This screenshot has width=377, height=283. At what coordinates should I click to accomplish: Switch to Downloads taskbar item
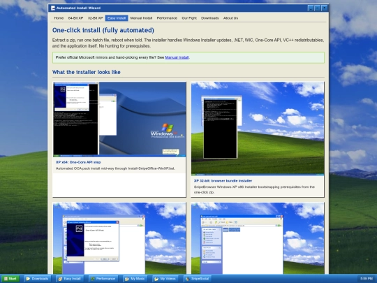tap(38, 279)
